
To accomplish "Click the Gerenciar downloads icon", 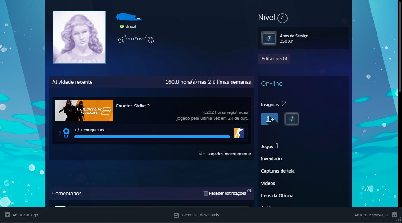I will click(176, 215).
